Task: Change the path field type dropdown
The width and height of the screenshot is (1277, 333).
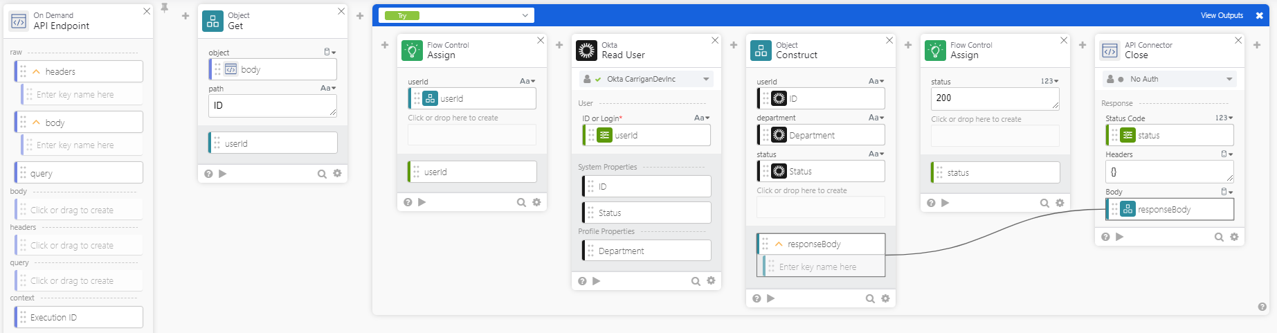Action: [x=328, y=89]
